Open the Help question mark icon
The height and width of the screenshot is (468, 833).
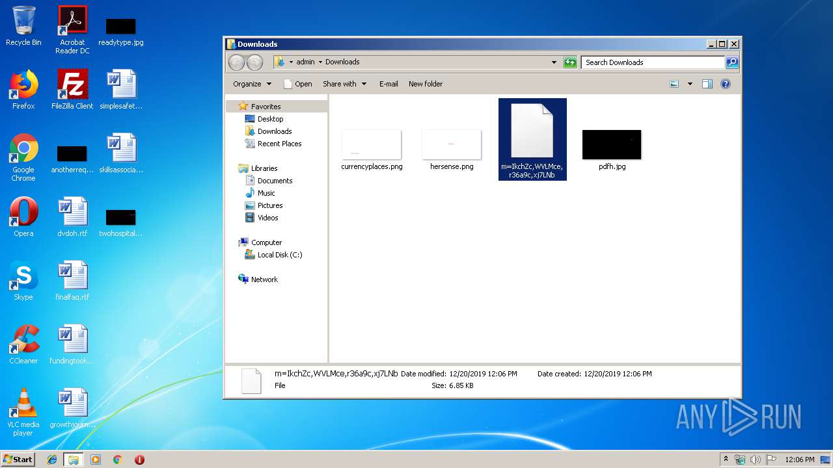726,84
